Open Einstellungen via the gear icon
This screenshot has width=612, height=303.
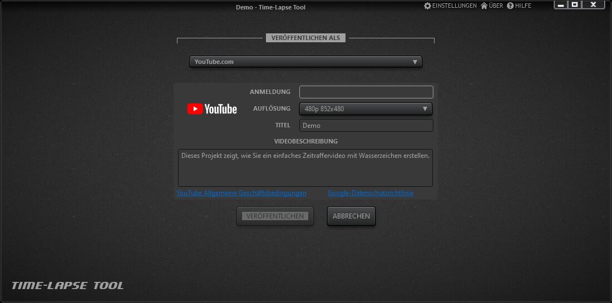[x=427, y=6]
